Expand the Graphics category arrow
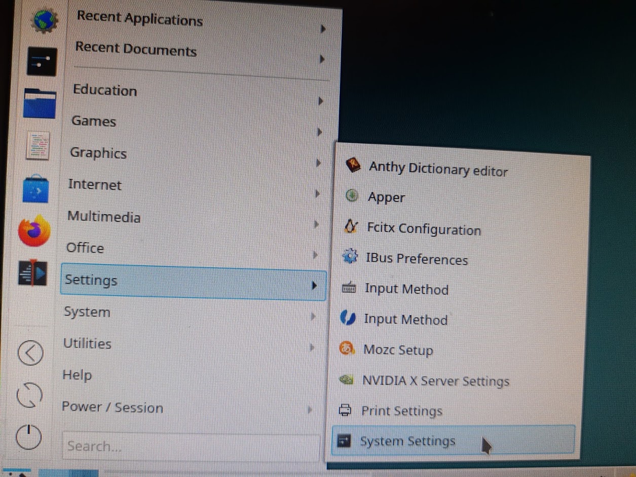Screen dimensions: 636x477 click(319, 163)
